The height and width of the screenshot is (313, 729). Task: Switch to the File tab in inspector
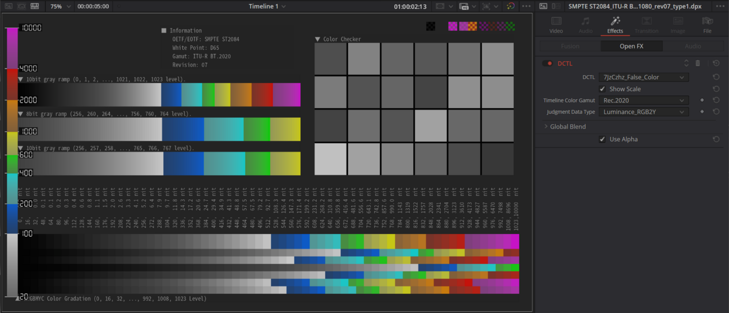[x=707, y=25]
